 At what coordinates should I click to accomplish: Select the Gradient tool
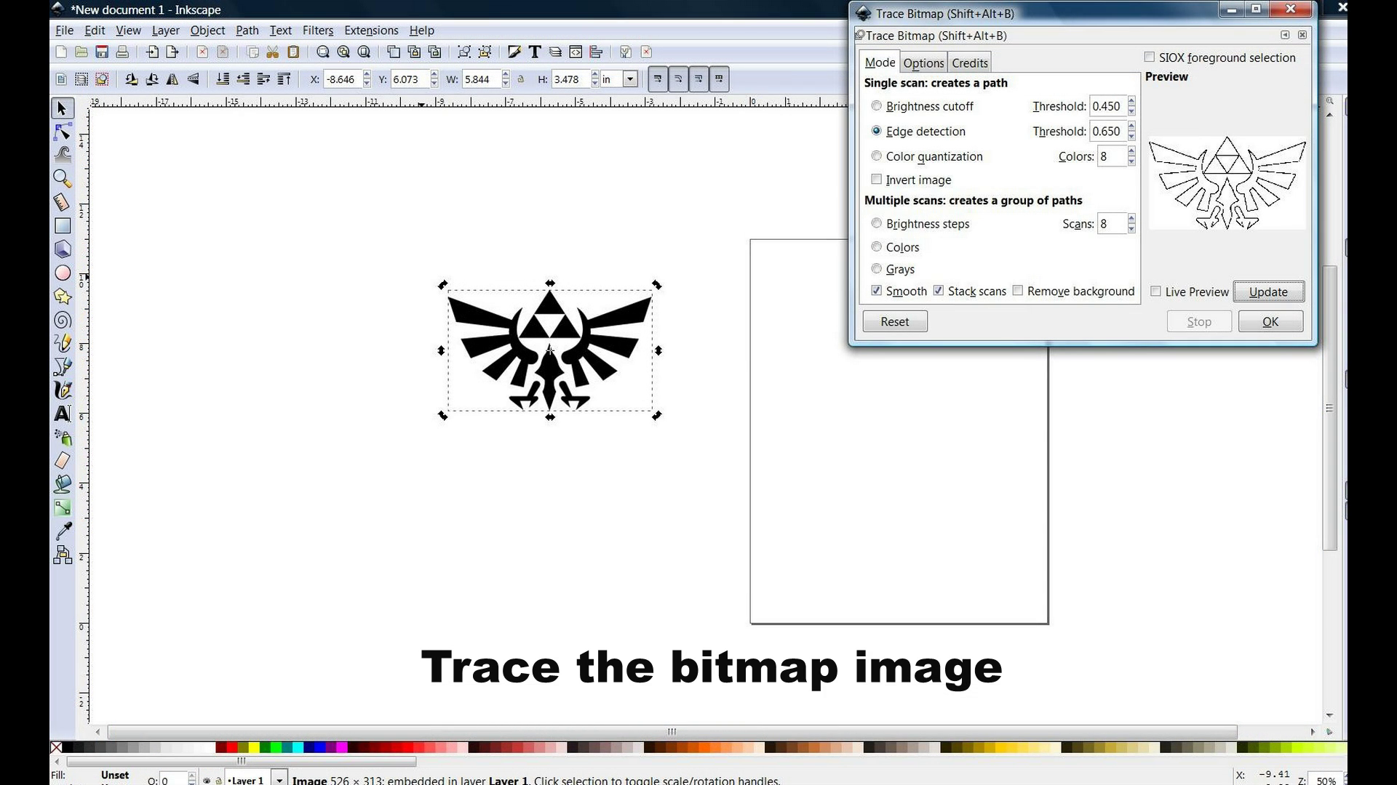[x=63, y=507]
